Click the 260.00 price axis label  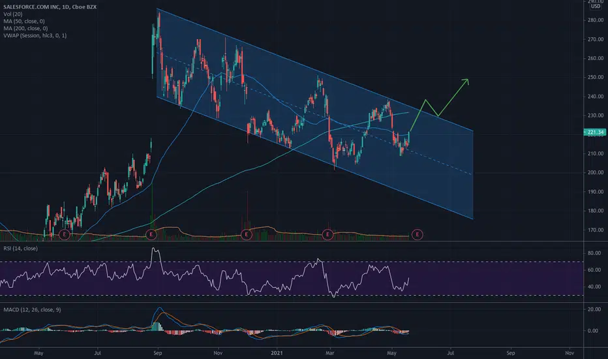click(595, 58)
